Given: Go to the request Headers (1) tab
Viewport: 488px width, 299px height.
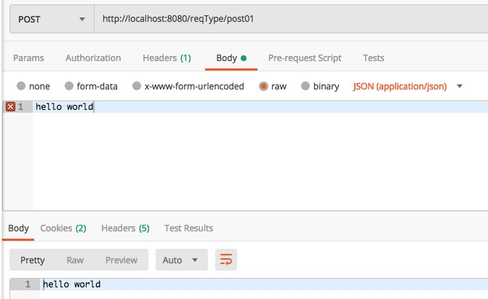Looking at the screenshot, I should [x=167, y=58].
